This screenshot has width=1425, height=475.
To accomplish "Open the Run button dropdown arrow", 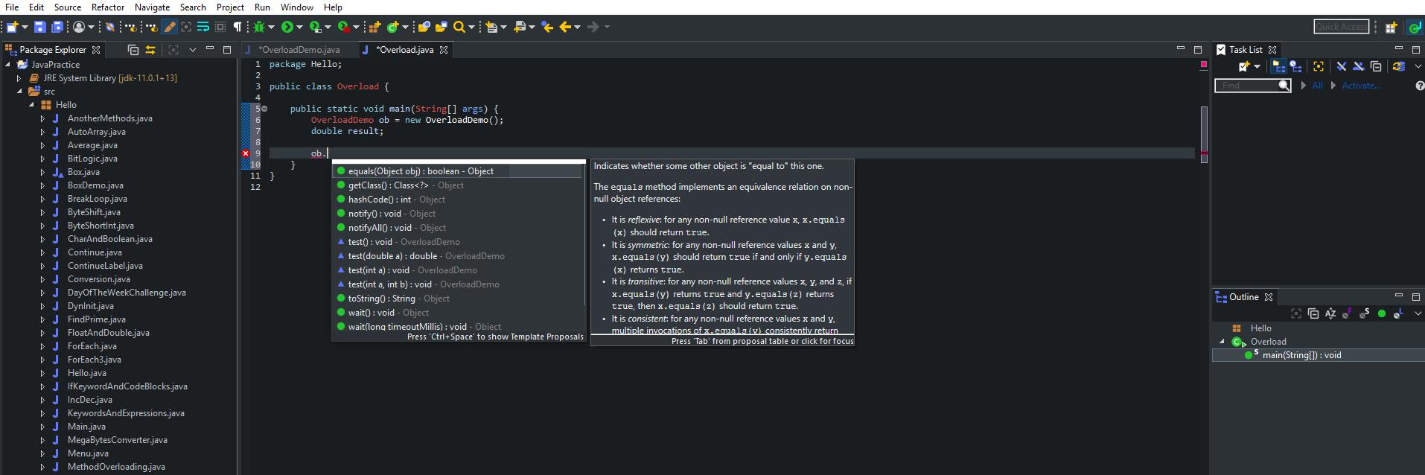I will (299, 27).
